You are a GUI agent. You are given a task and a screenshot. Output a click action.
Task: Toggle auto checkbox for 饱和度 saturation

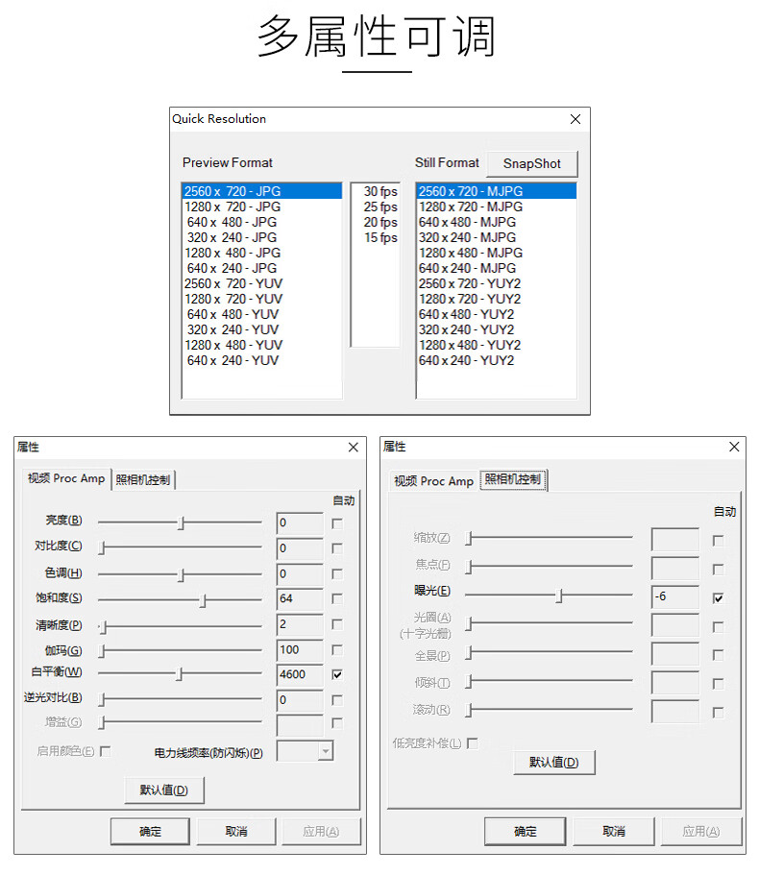click(x=337, y=598)
